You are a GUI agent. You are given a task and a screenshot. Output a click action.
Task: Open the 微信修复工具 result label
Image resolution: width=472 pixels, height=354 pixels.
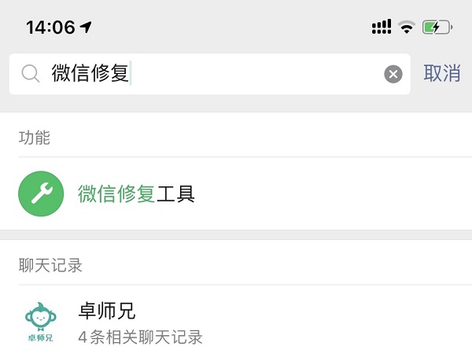tap(136, 194)
